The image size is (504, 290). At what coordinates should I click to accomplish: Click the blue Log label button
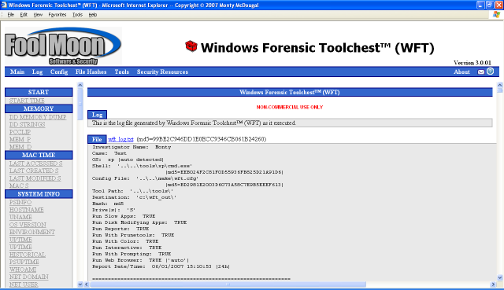tap(97, 115)
